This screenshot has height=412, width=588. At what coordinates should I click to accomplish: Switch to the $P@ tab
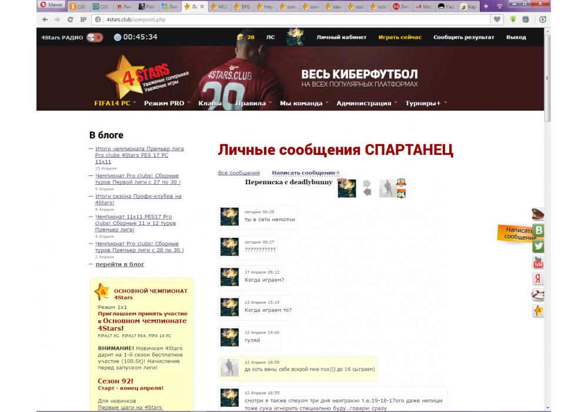point(242,6)
